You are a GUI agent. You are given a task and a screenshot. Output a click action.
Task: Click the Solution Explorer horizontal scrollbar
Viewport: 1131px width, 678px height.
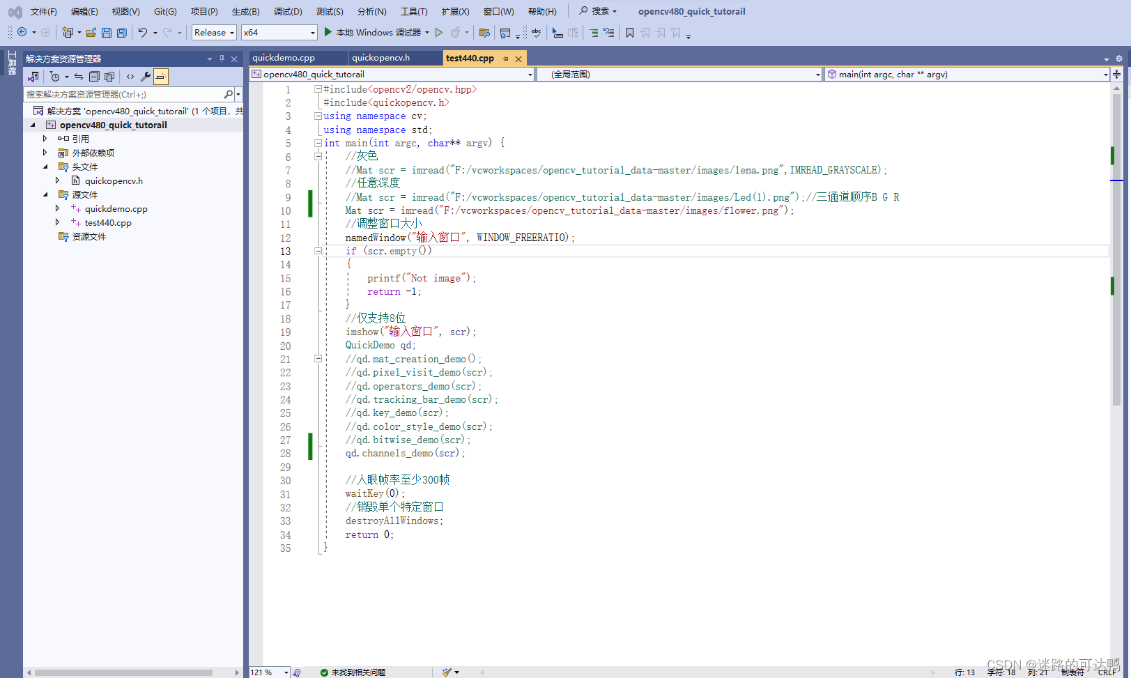123,672
